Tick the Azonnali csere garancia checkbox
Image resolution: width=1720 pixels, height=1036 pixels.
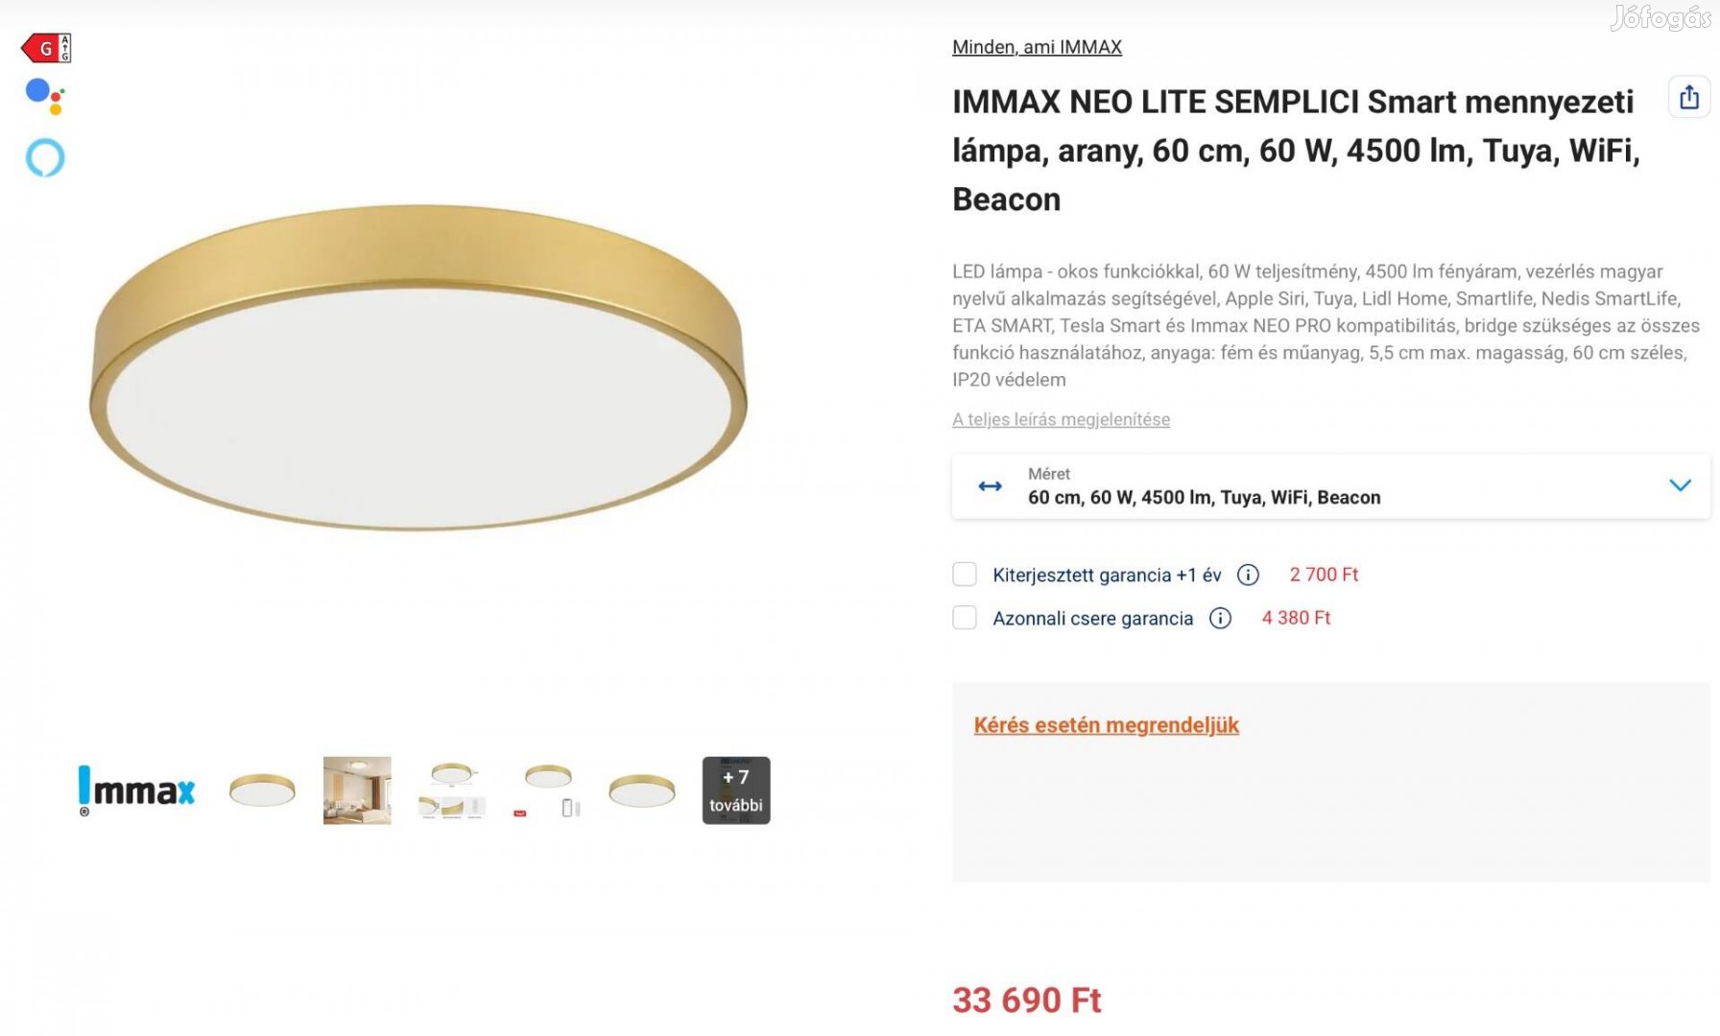[965, 618]
